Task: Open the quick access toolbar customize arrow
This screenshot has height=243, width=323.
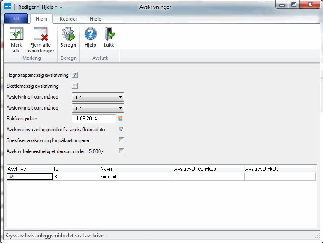Action: click(x=61, y=7)
